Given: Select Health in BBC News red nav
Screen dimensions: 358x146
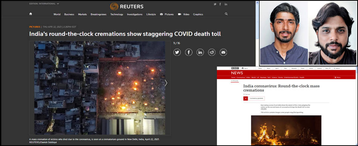Looking at the screenshot, I should pos(302,78).
